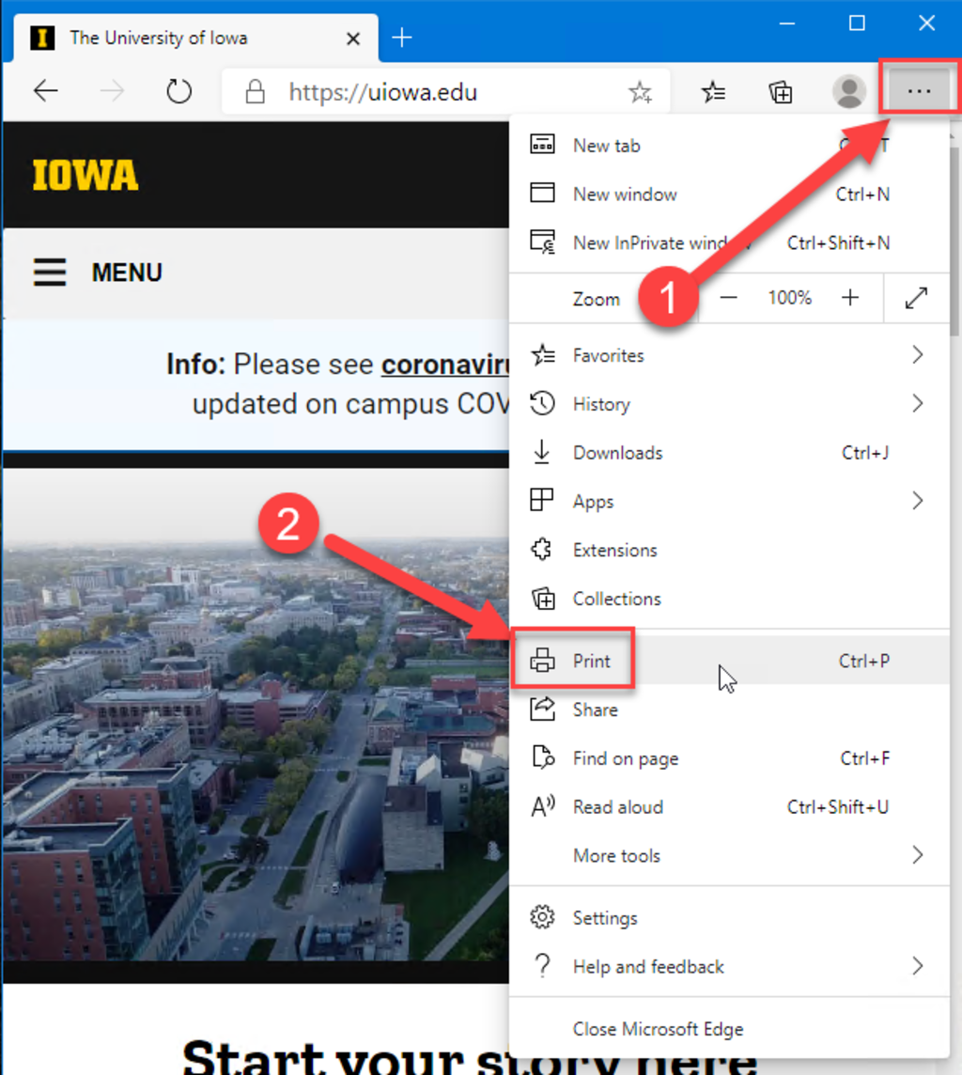Enter full screen via the diagonal arrows icon
962x1075 pixels.
[917, 298]
